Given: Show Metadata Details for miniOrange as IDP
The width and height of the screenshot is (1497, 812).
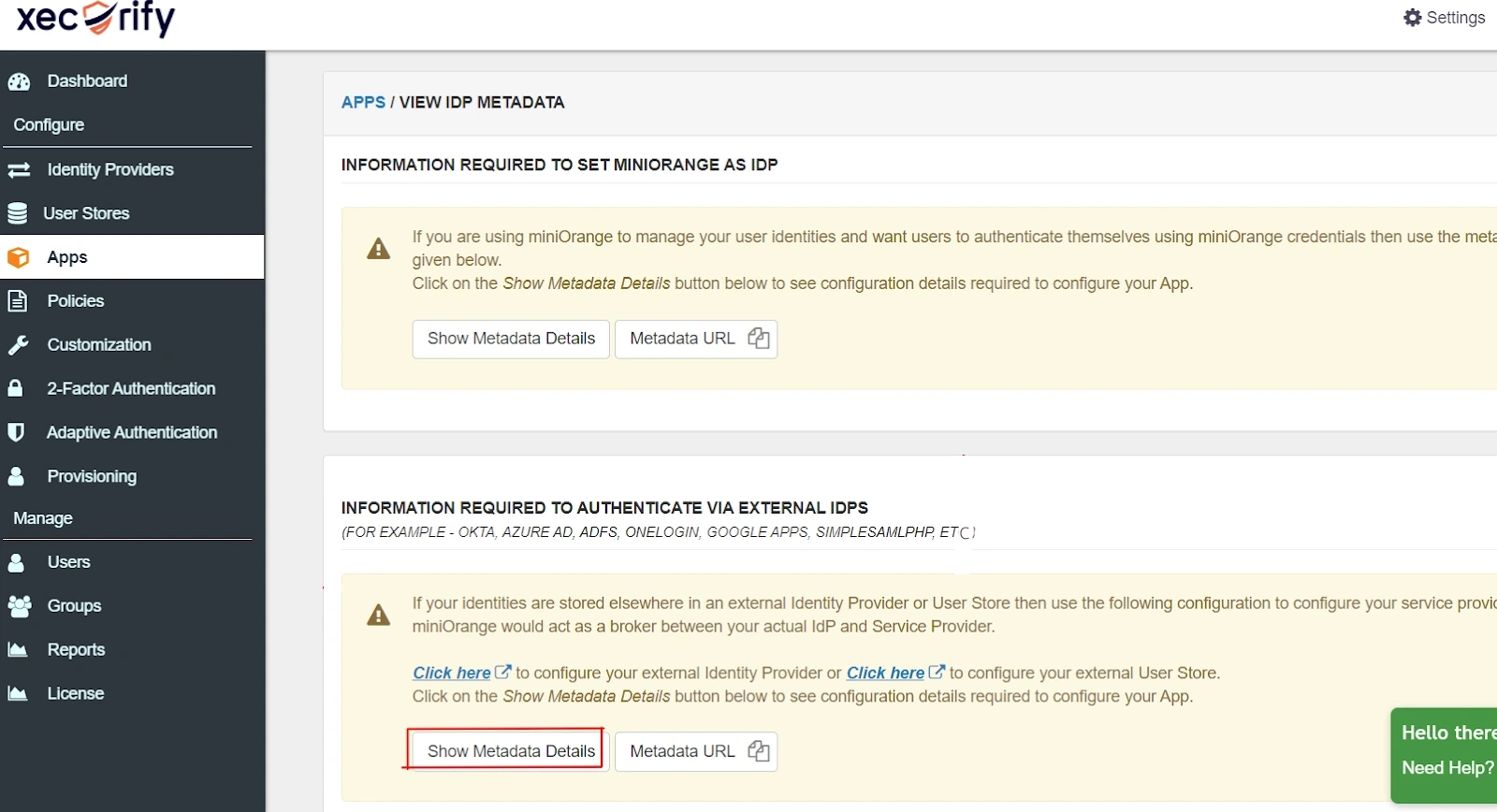Looking at the screenshot, I should tap(511, 339).
